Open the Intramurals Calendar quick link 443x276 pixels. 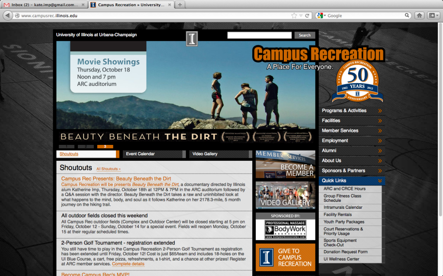click(x=343, y=207)
